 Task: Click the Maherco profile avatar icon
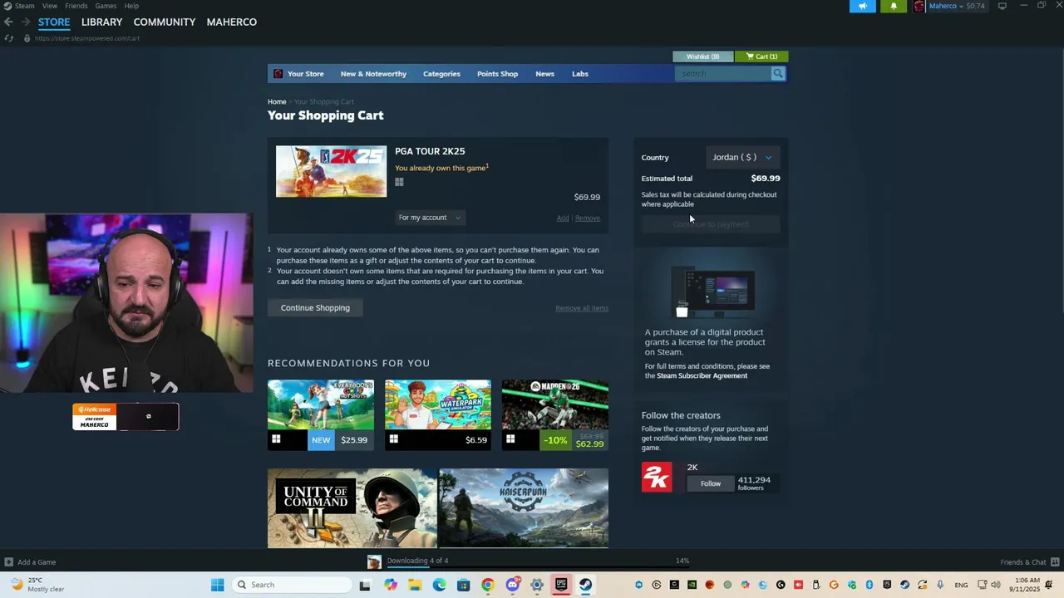(x=919, y=7)
